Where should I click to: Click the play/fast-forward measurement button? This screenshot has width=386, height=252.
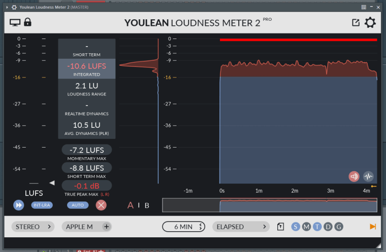pyautogui.click(x=19, y=205)
